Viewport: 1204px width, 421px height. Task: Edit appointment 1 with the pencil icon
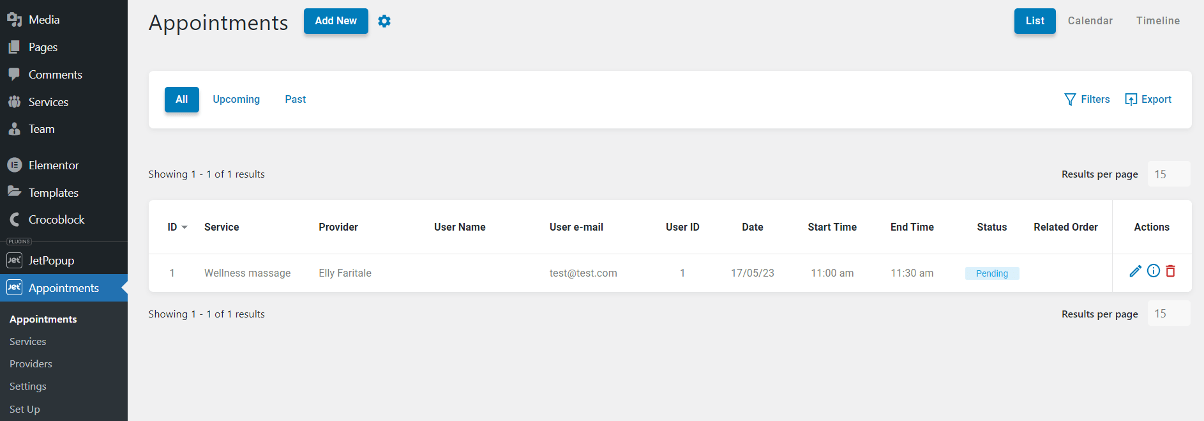tap(1135, 271)
